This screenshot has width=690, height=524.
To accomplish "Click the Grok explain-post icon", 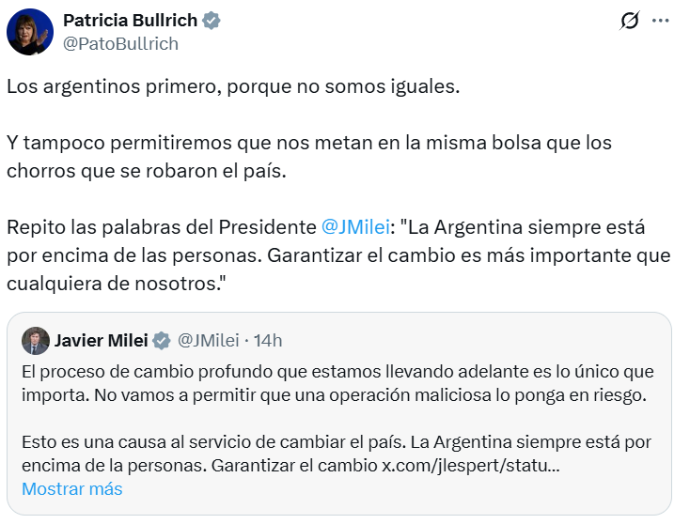I will pyautogui.click(x=631, y=21).
